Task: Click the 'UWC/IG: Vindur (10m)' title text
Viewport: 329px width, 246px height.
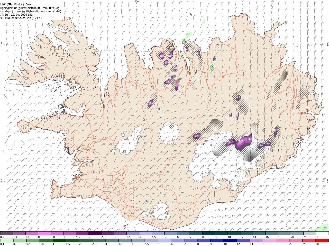Action: 16,4
